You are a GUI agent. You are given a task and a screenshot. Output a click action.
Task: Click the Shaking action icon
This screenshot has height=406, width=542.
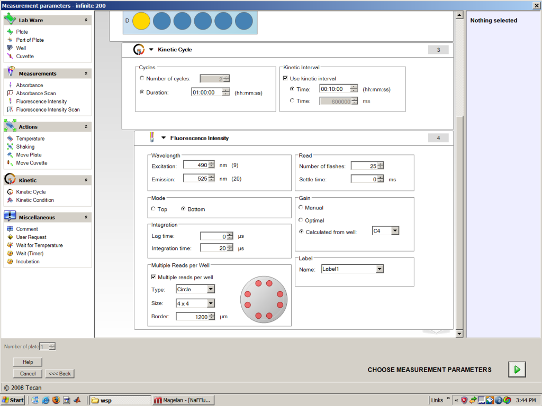(10, 147)
